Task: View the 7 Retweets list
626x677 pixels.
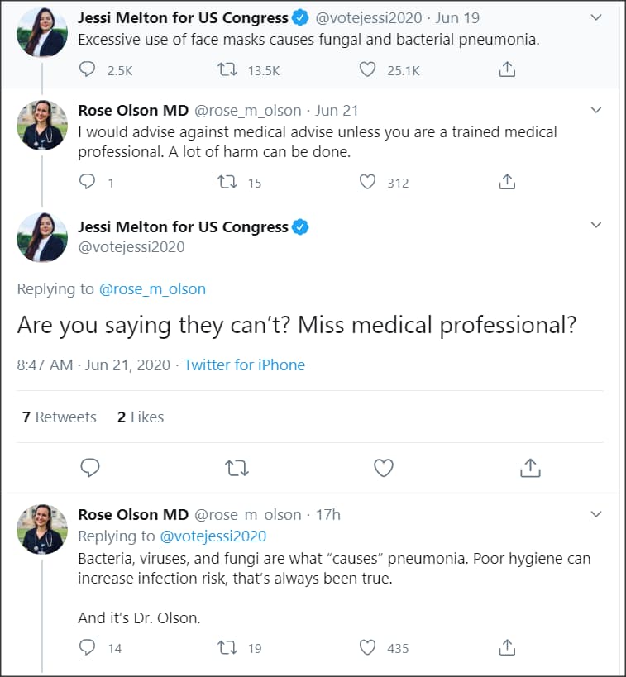Action: tap(59, 417)
